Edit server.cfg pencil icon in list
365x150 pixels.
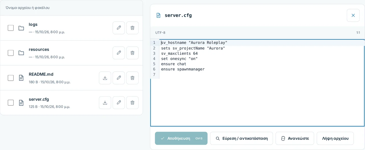point(119,103)
